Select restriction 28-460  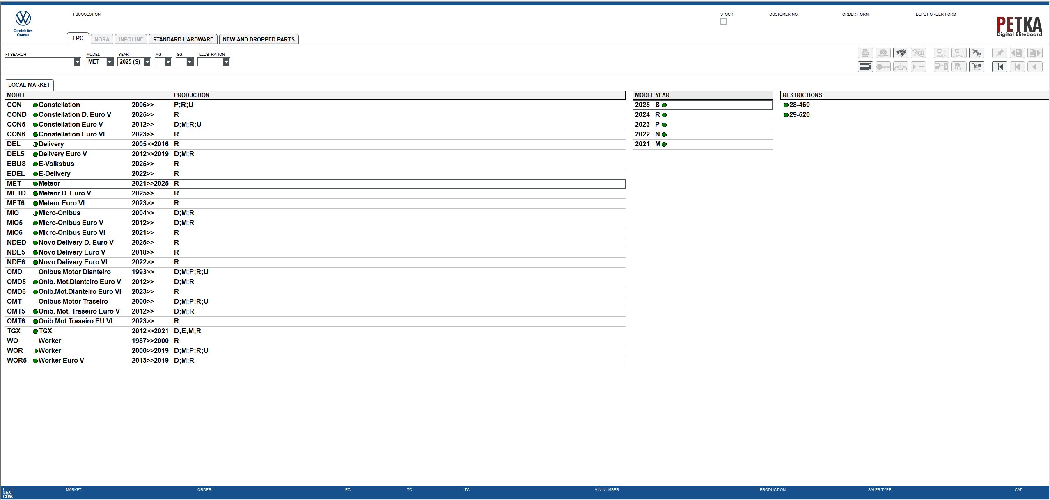(914, 105)
